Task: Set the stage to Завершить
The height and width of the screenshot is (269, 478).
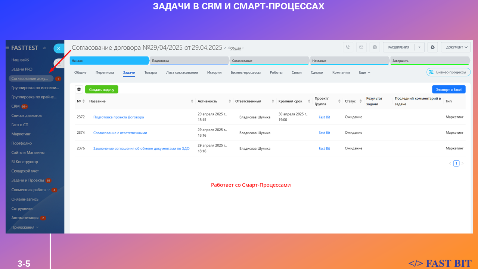Action: point(430,61)
